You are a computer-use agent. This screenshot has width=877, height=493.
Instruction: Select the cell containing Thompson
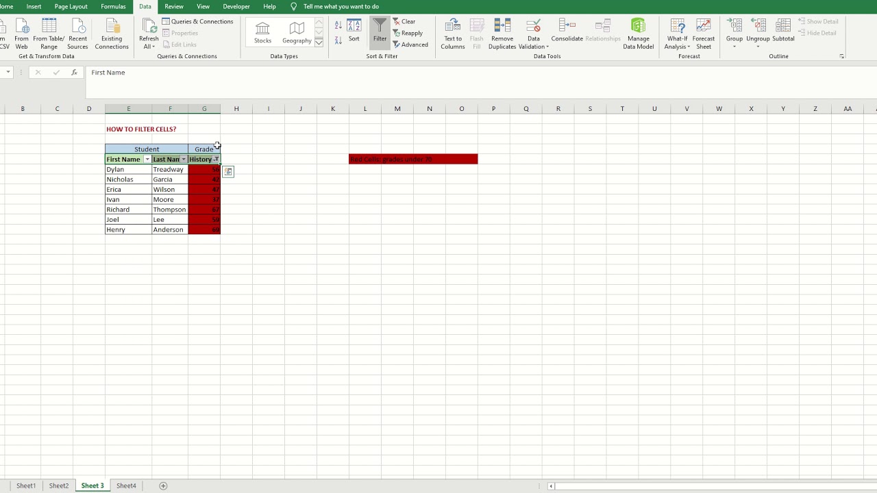pos(170,210)
